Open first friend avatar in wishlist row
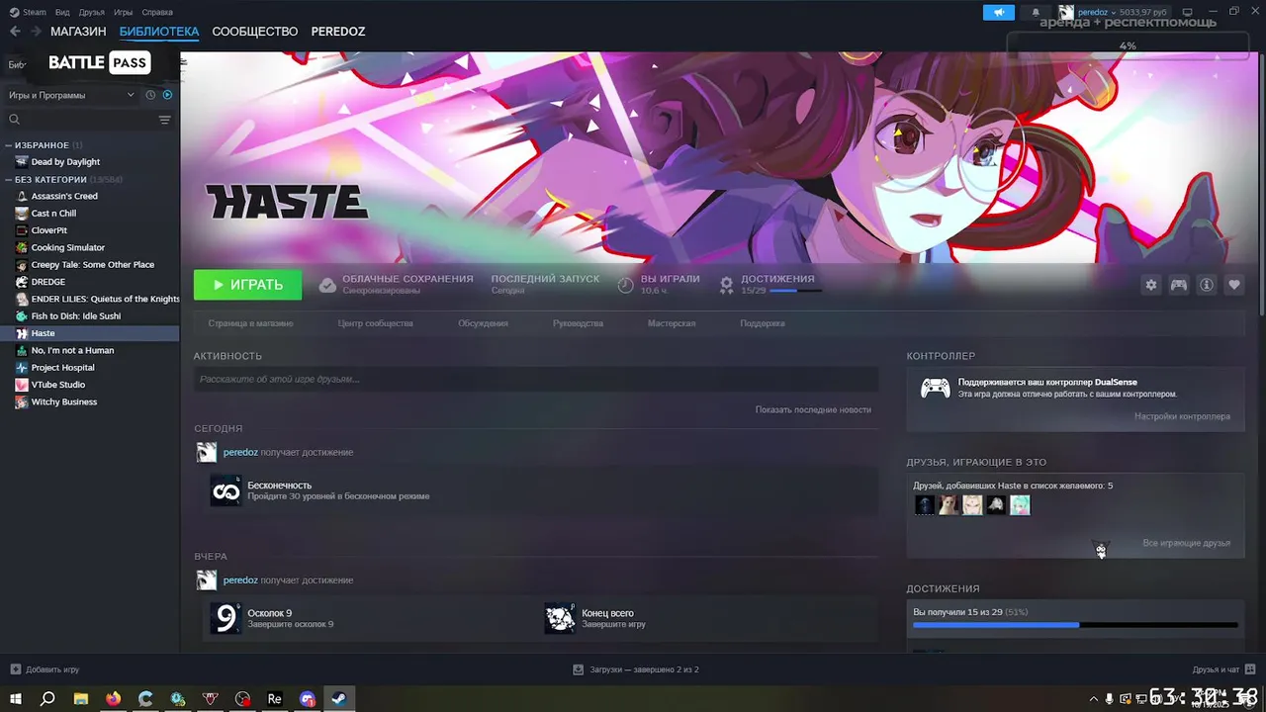Viewport: 1266px width, 712px height. coord(924,505)
